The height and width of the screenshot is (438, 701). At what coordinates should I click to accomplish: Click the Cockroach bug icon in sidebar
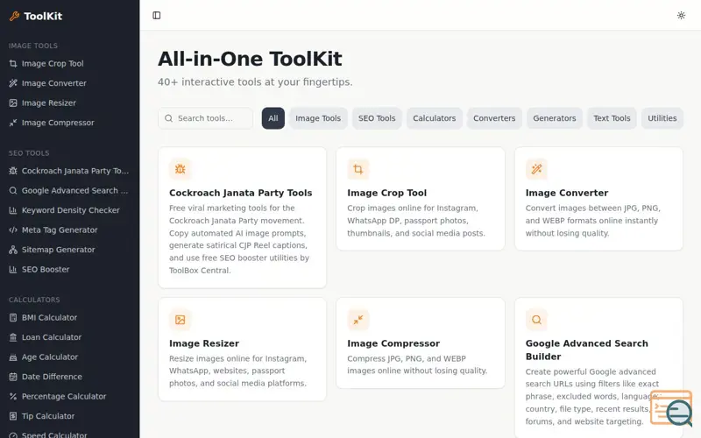pyautogui.click(x=13, y=171)
